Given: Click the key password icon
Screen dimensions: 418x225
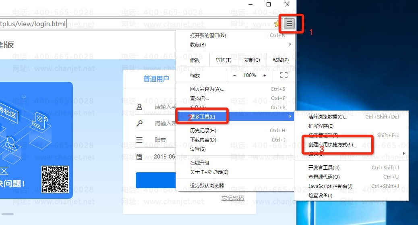Looking at the screenshot, I should (x=139, y=123).
